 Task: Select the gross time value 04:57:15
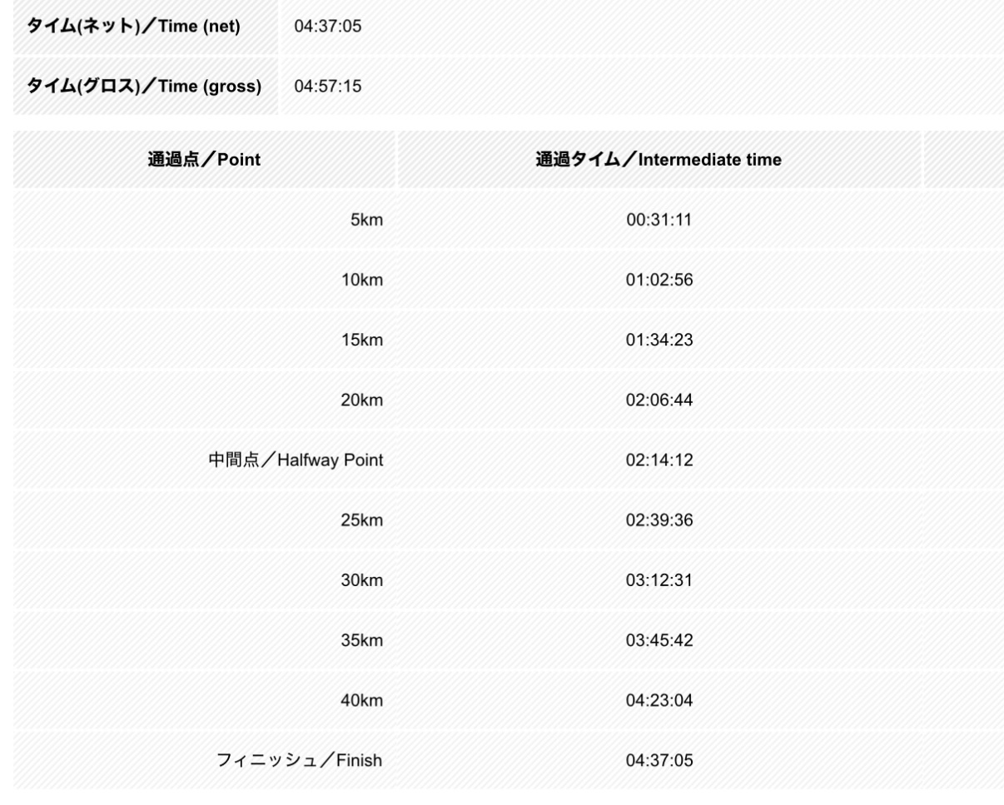point(328,87)
